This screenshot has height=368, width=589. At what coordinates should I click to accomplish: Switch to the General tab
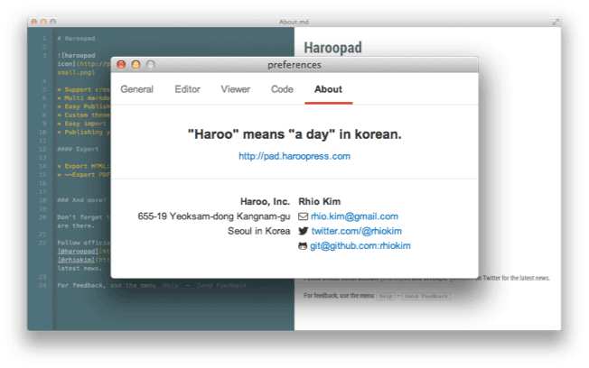[136, 89]
